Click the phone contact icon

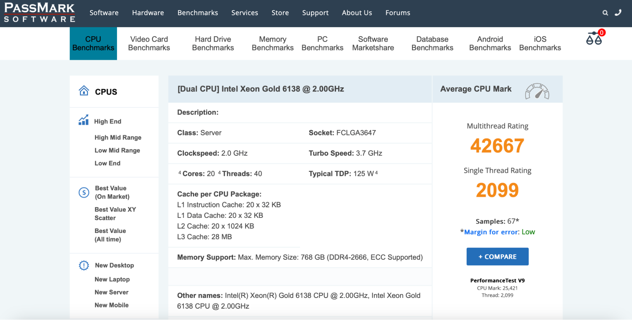(618, 13)
